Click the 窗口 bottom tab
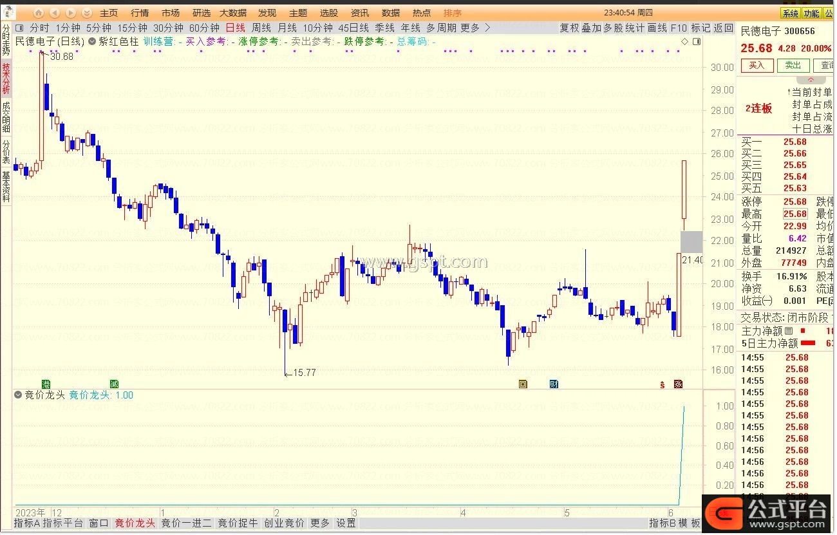The width and height of the screenshot is (837, 535). click(x=99, y=523)
